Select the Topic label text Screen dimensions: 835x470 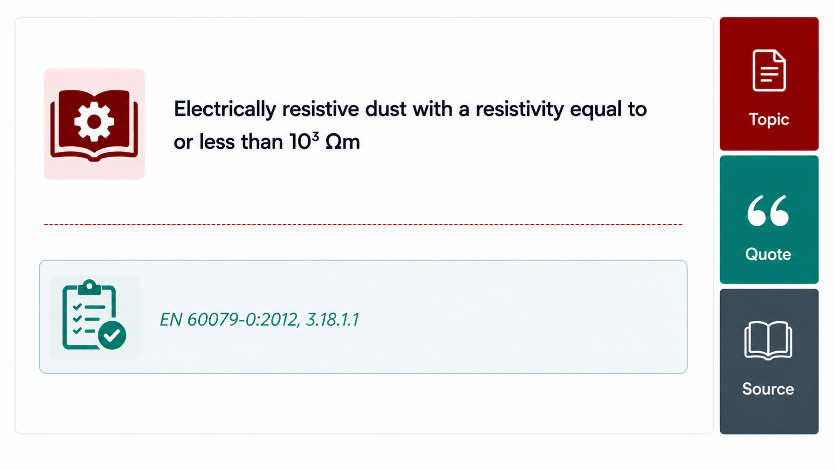click(769, 119)
